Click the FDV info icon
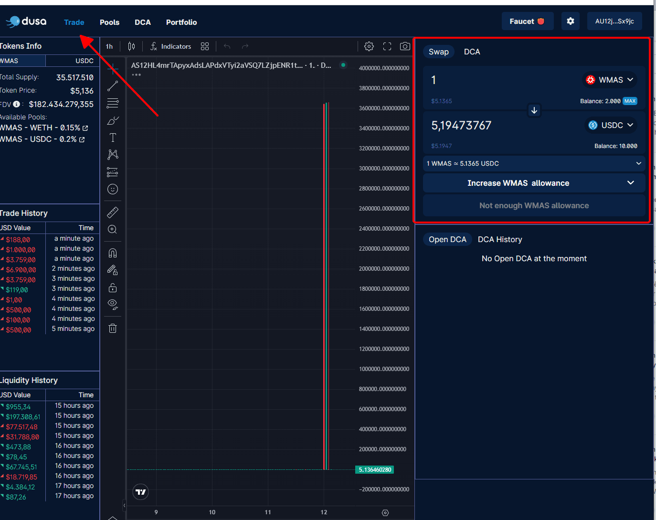656x520 pixels. tap(17, 104)
